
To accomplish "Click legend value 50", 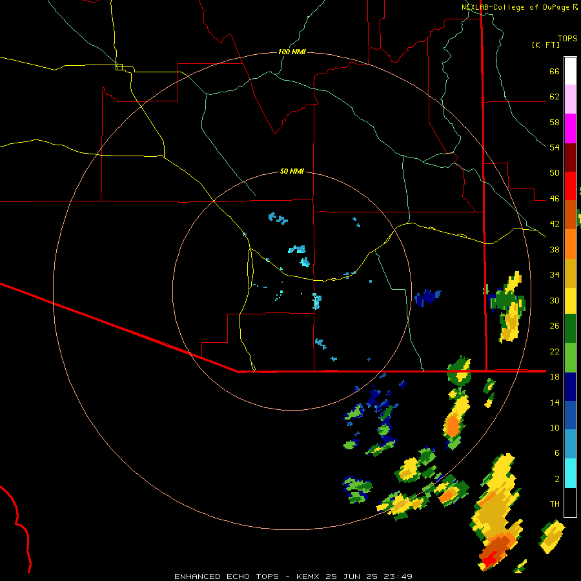I will click(555, 172).
